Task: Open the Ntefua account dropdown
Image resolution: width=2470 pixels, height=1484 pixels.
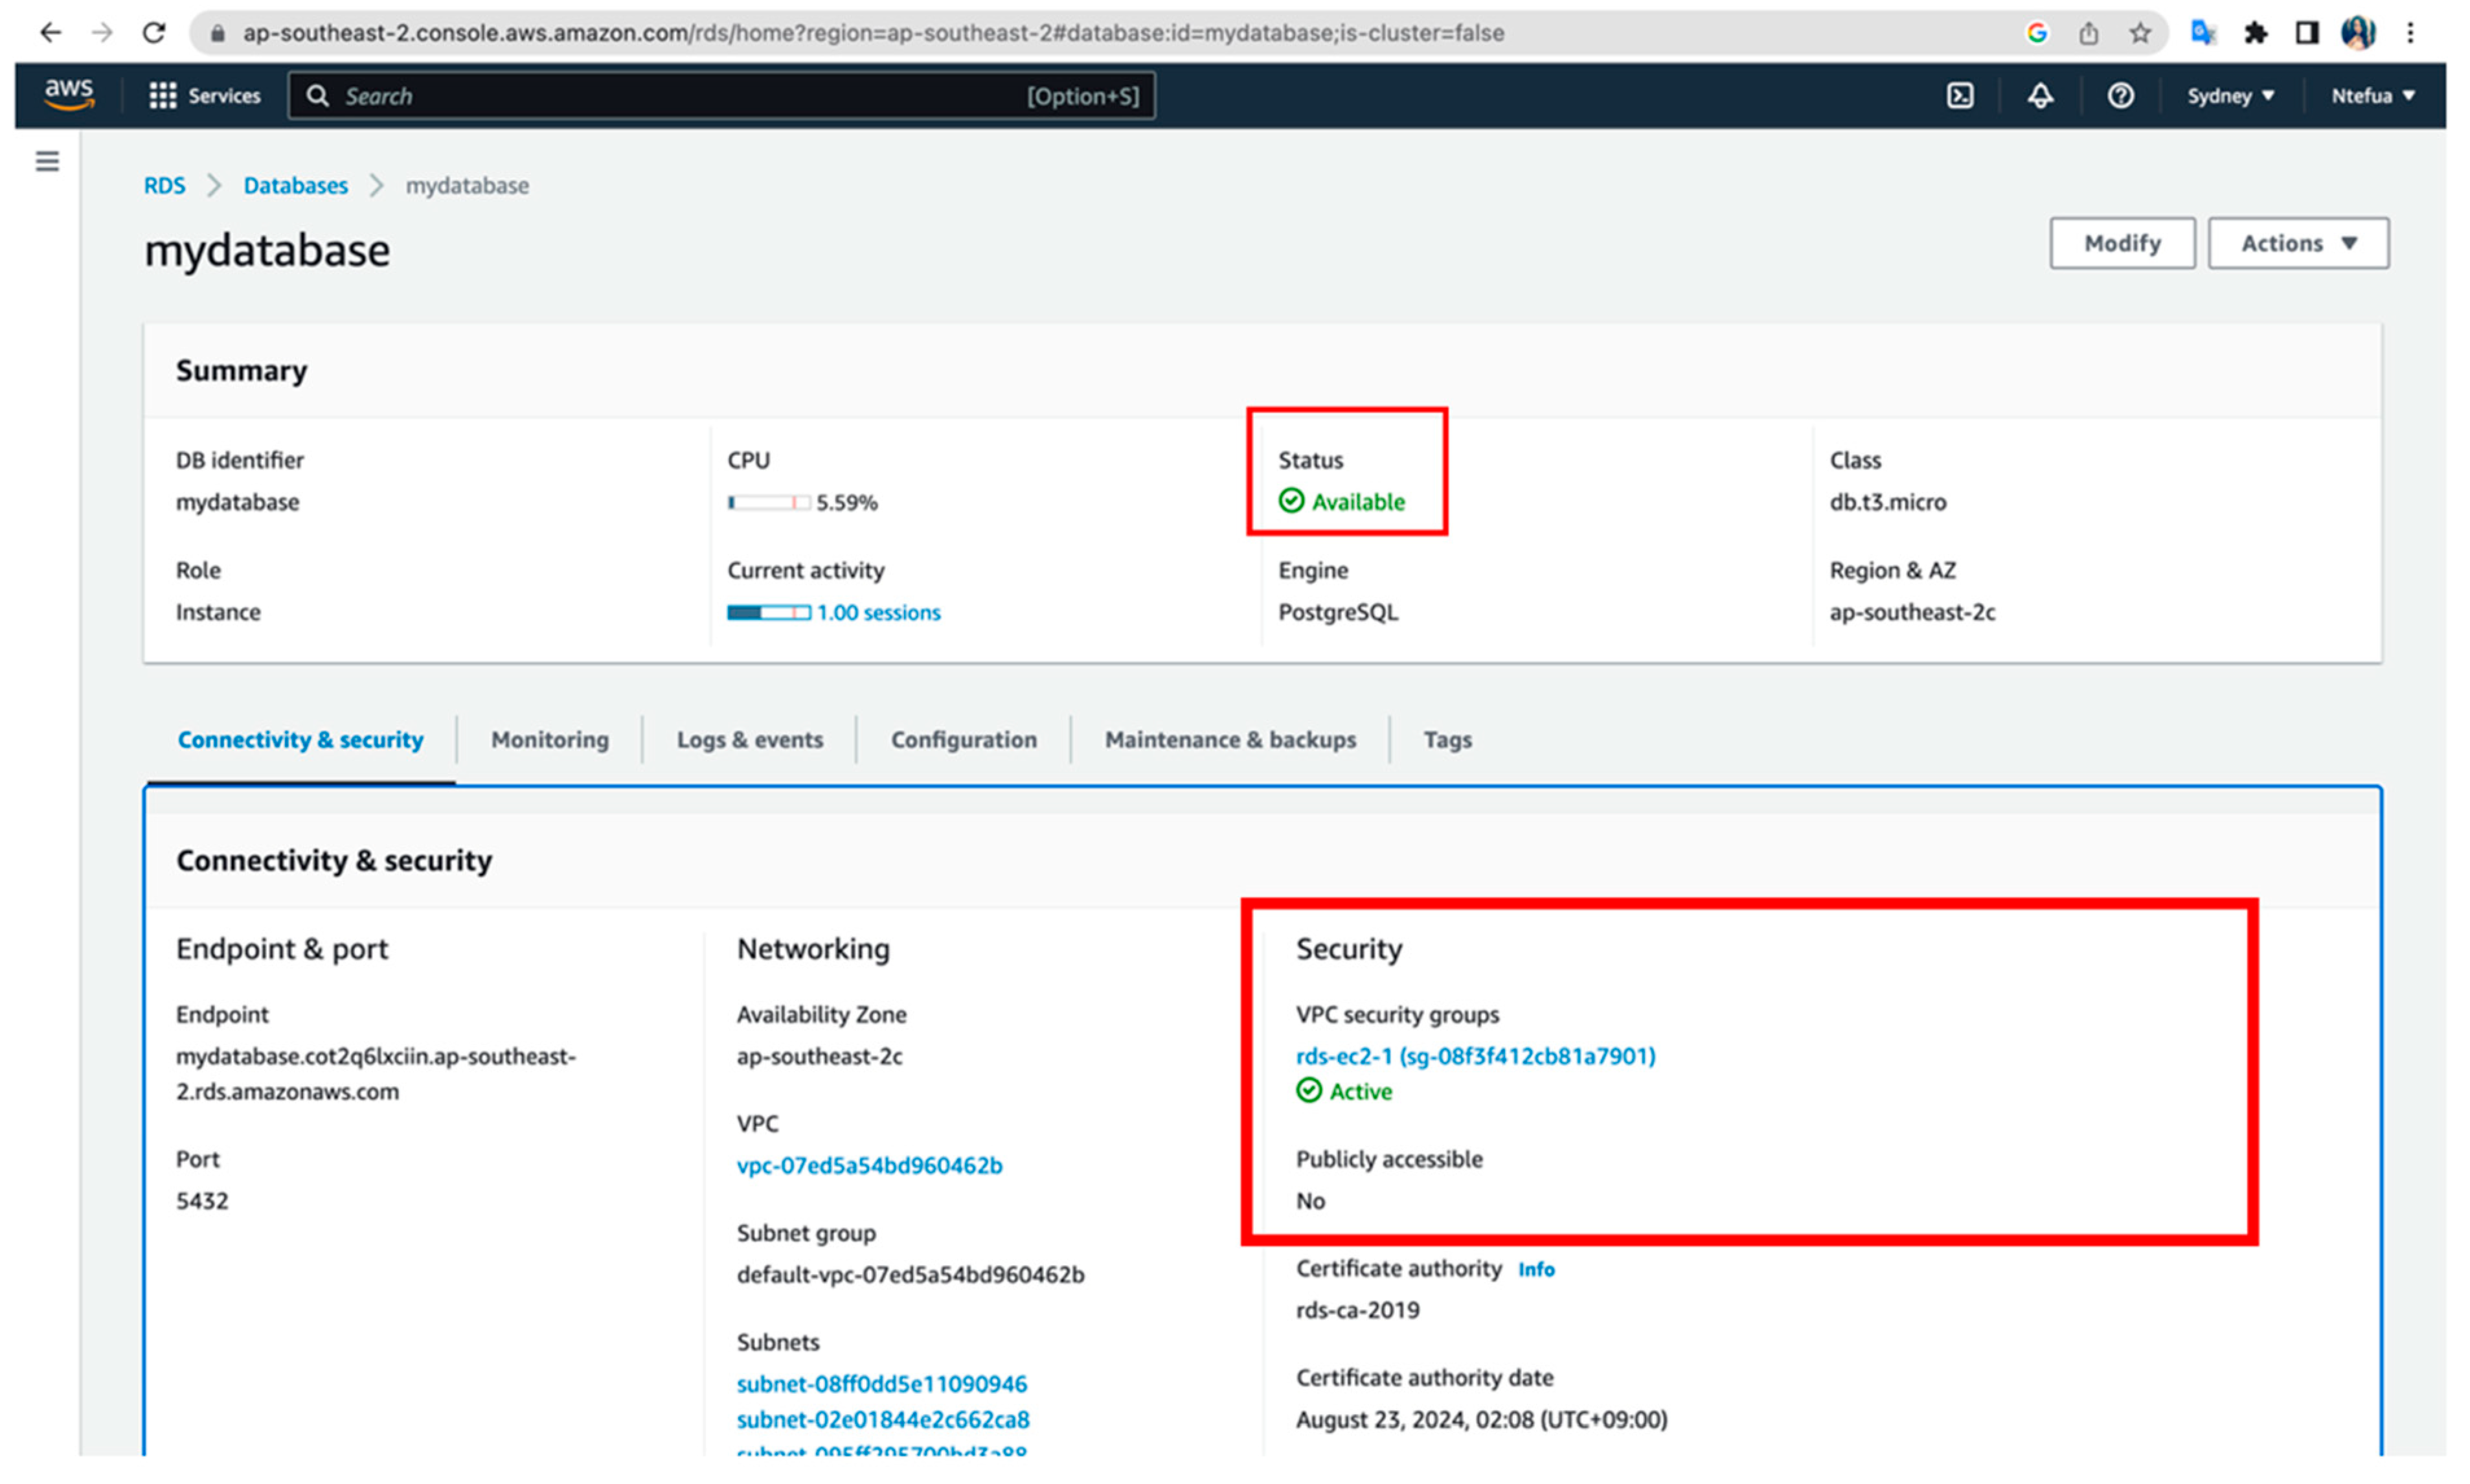Action: tap(2372, 96)
